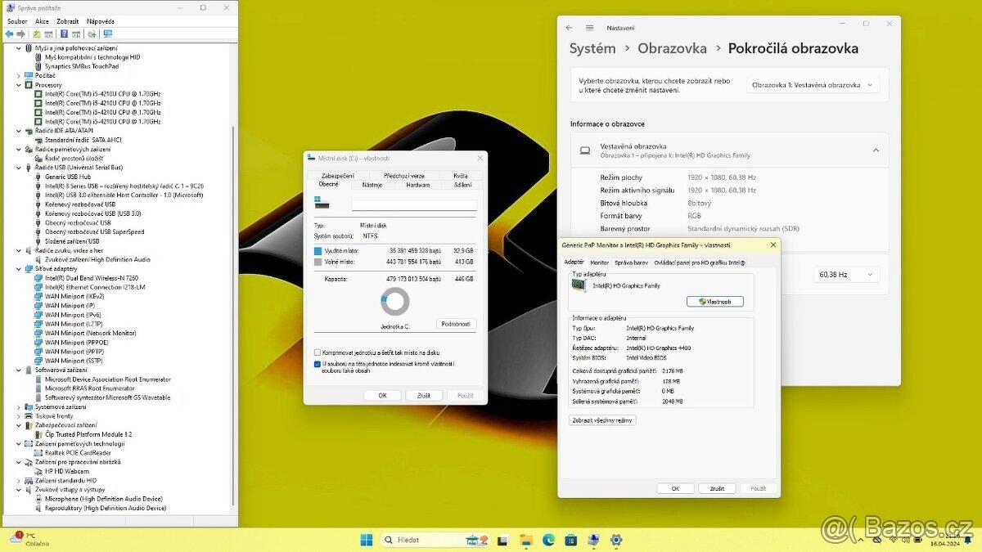Collapse the Vestavěná obrazovka information panel chevron
The width and height of the screenshot is (982, 552).
click(x=876, y=150)
